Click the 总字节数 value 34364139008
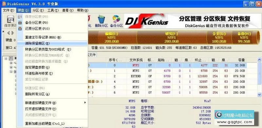The image size is (262, 128). pos(202,107)
